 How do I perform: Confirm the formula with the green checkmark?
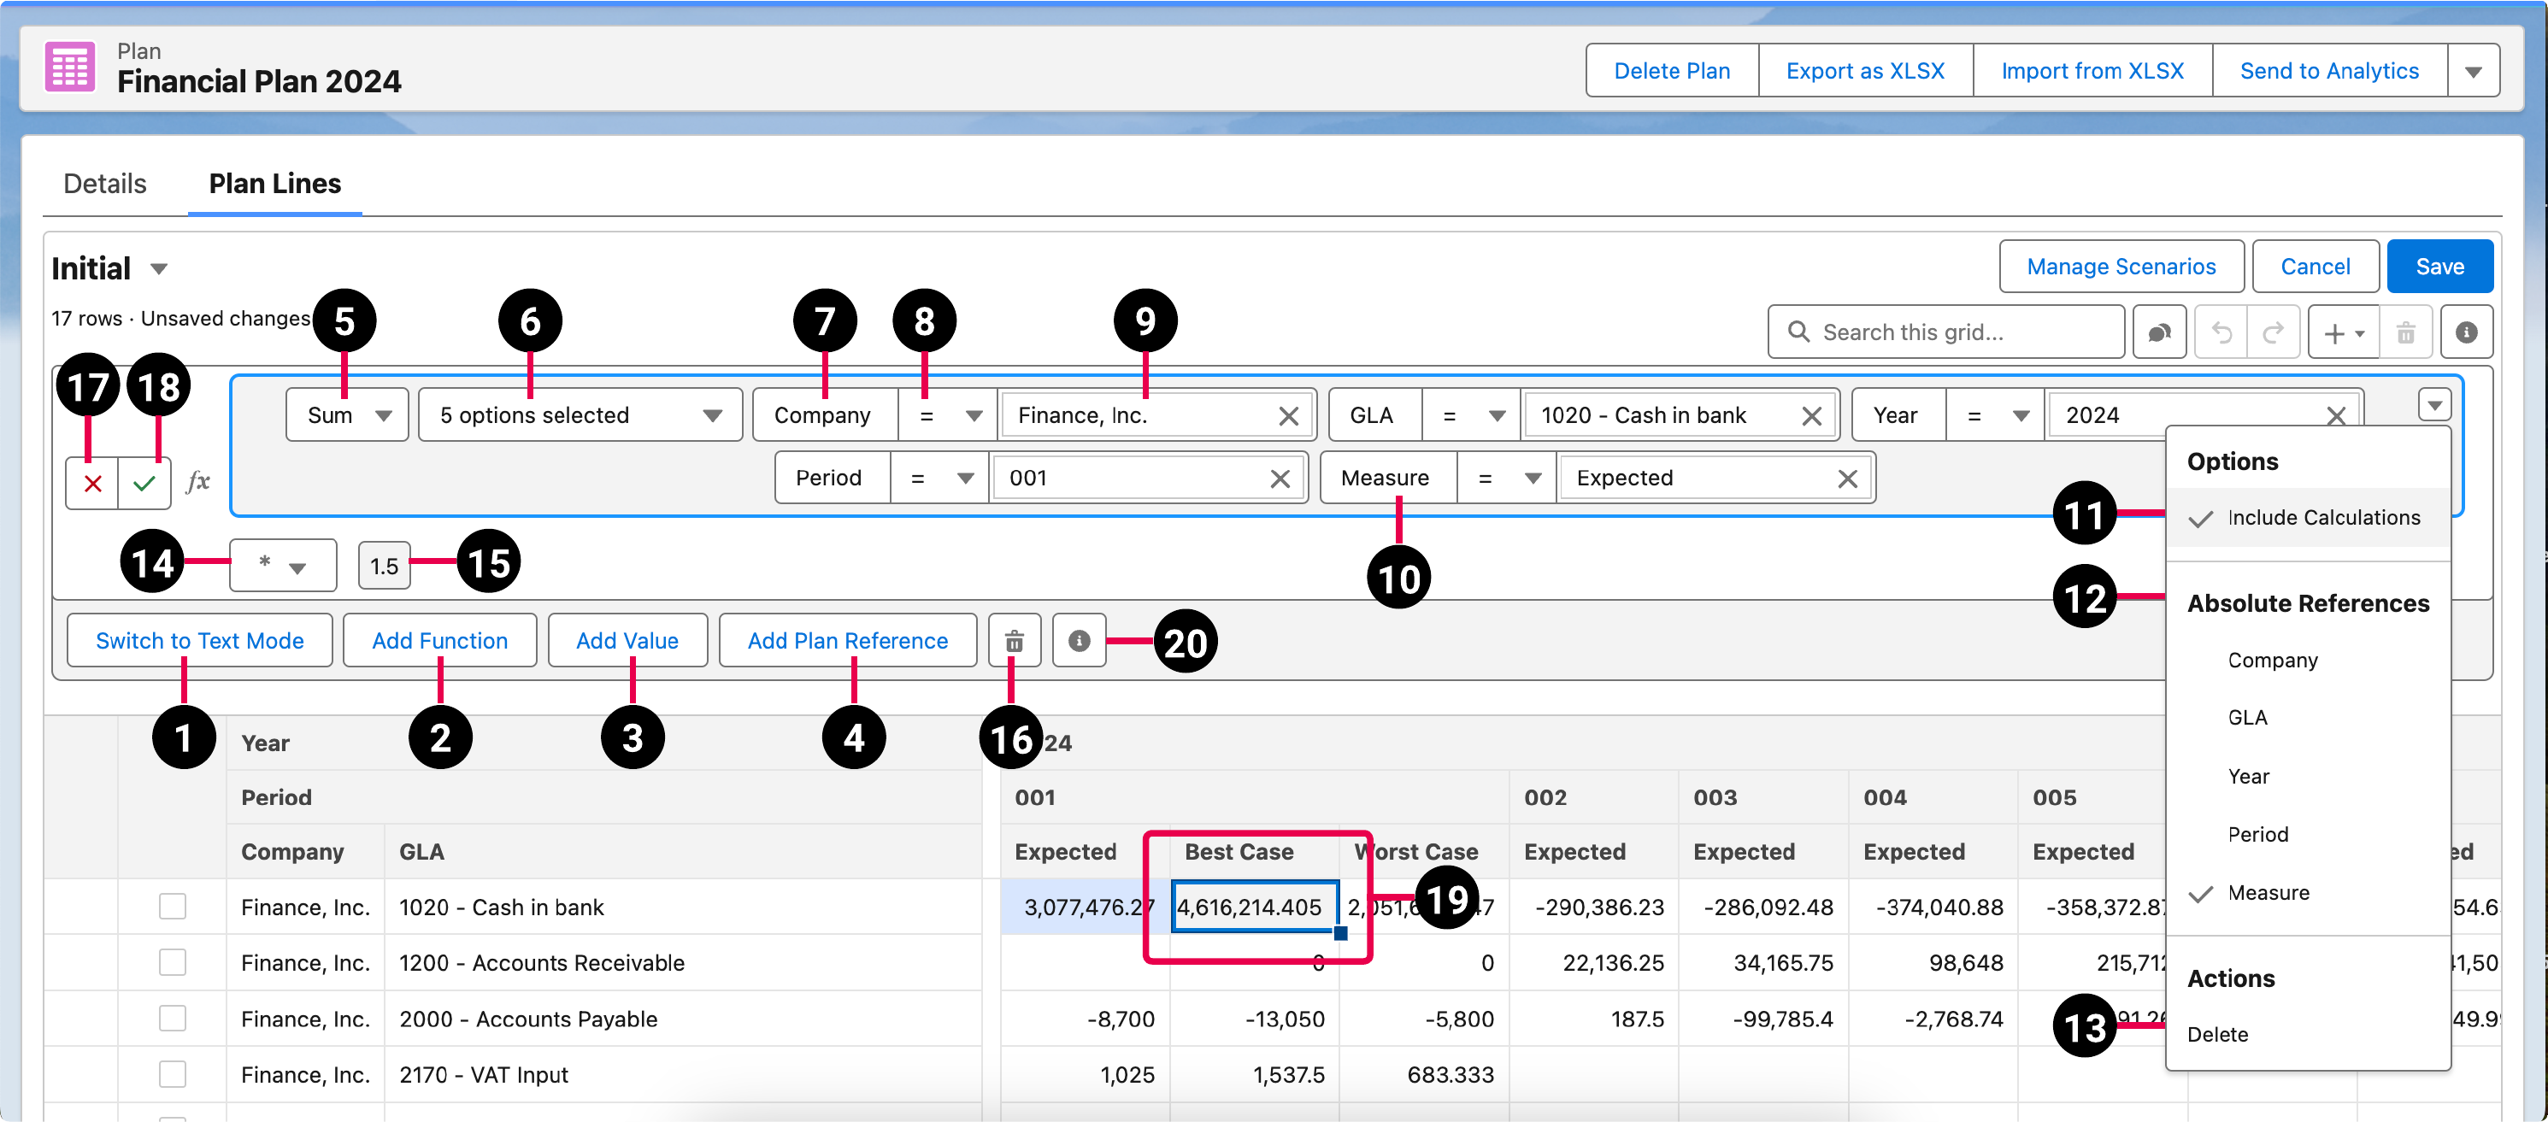point(144,483)
